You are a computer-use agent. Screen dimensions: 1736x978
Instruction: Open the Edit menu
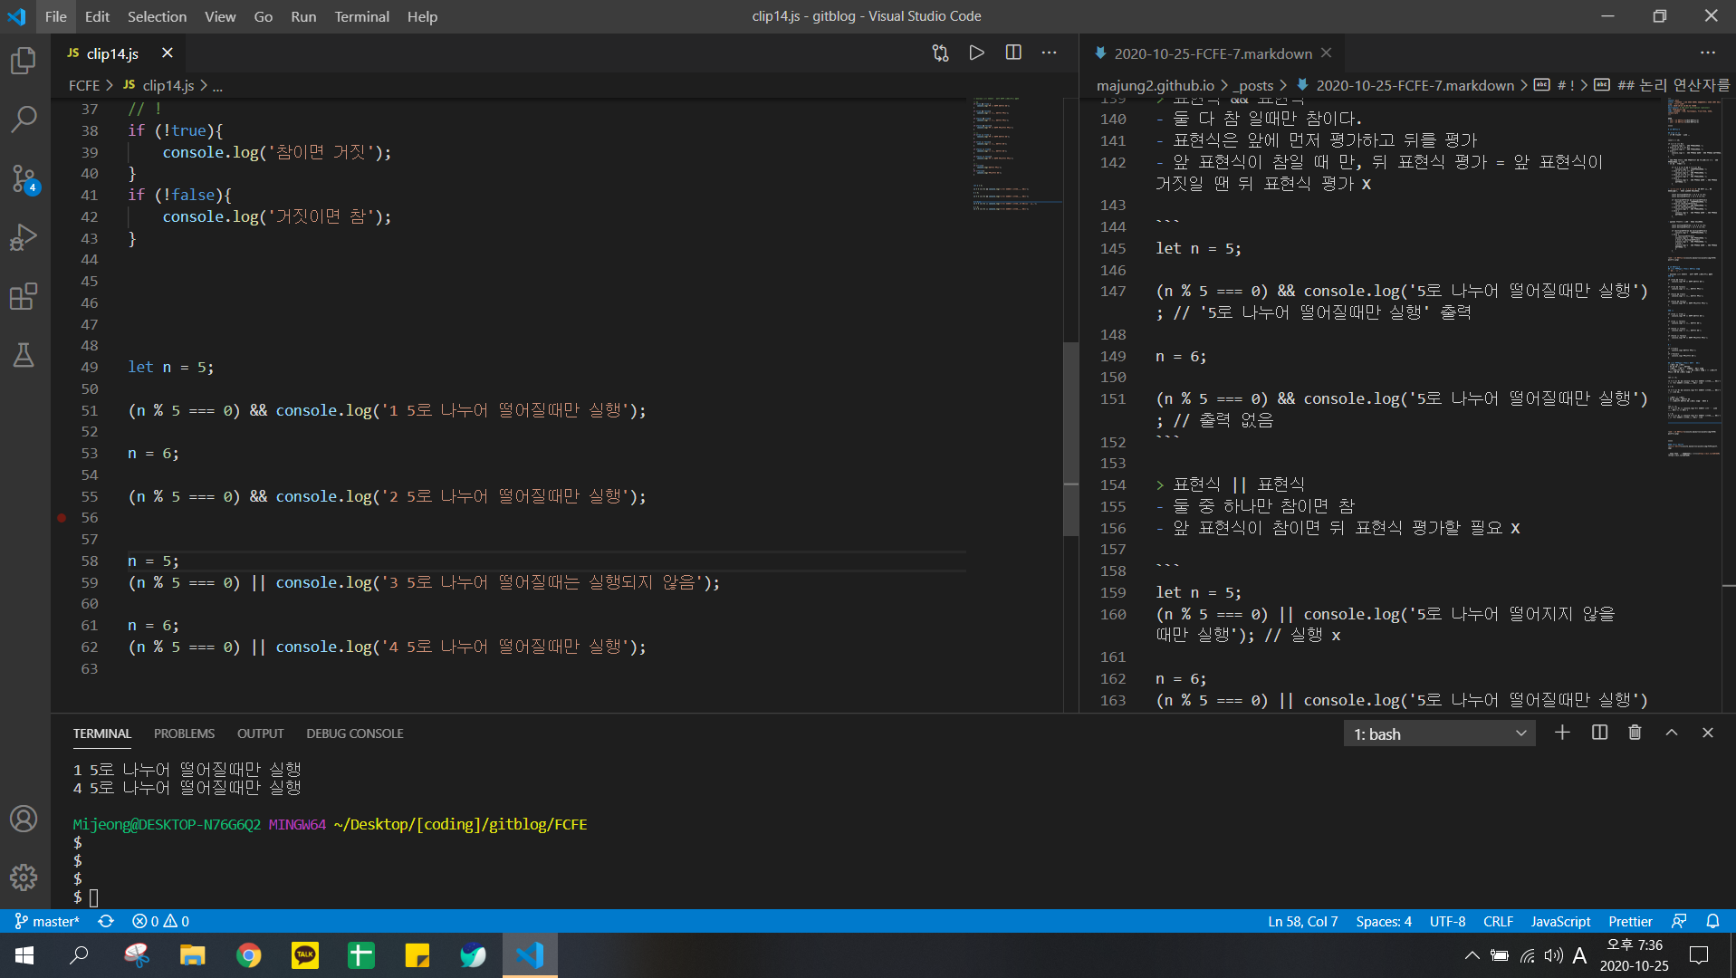coord(97,16)
